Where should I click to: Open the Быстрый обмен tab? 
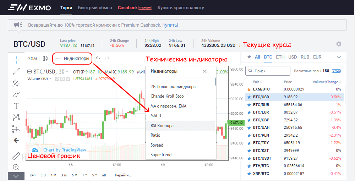[x=95, y=8]
